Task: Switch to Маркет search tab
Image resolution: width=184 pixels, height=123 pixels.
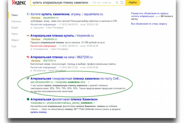Action: pos(15,40)
